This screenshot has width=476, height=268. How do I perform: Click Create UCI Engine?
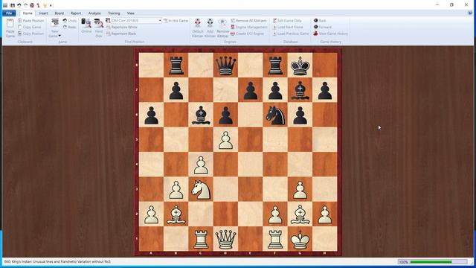click(x=248, y=33)
